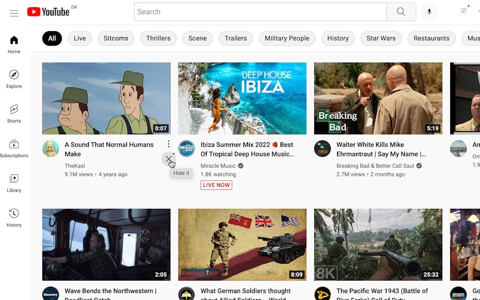Open Discovery channel avatar

coord(51,293)
